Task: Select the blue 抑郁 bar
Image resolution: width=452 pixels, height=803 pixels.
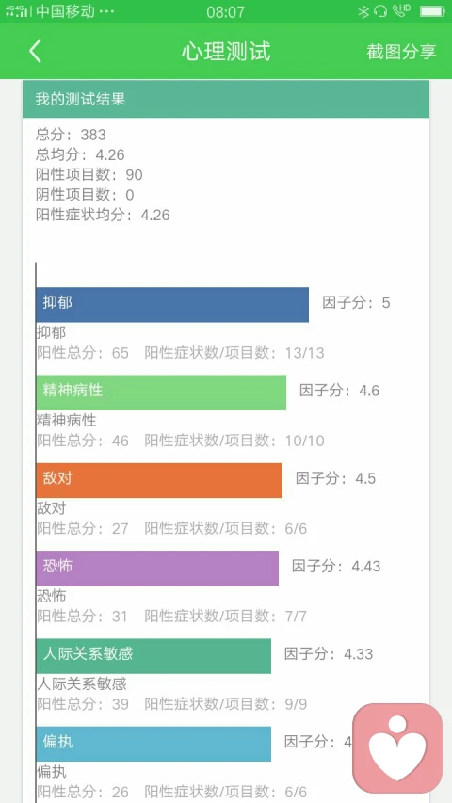Action: [172, 305]
